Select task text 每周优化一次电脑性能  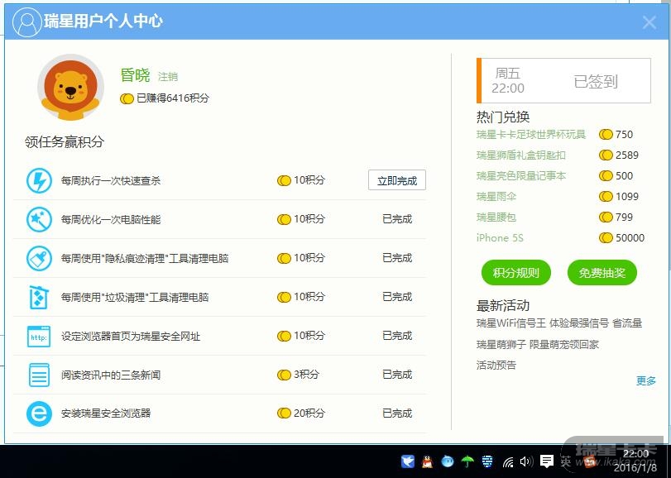tap(110, 219)
